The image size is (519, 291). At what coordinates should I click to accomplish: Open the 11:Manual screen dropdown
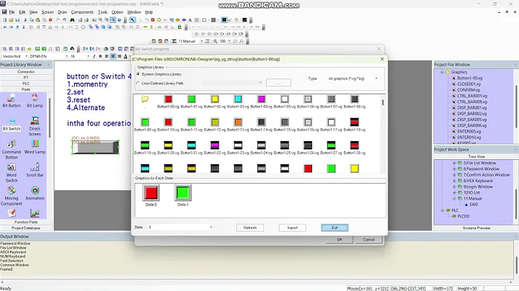[x=202, y=41]
